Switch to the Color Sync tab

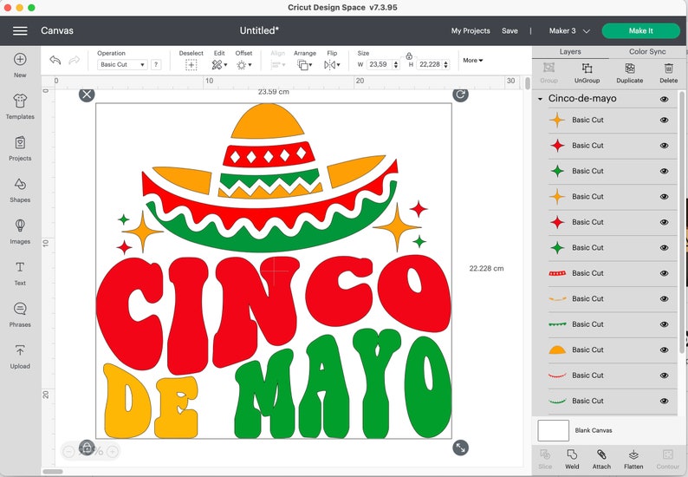click(647, 52)
